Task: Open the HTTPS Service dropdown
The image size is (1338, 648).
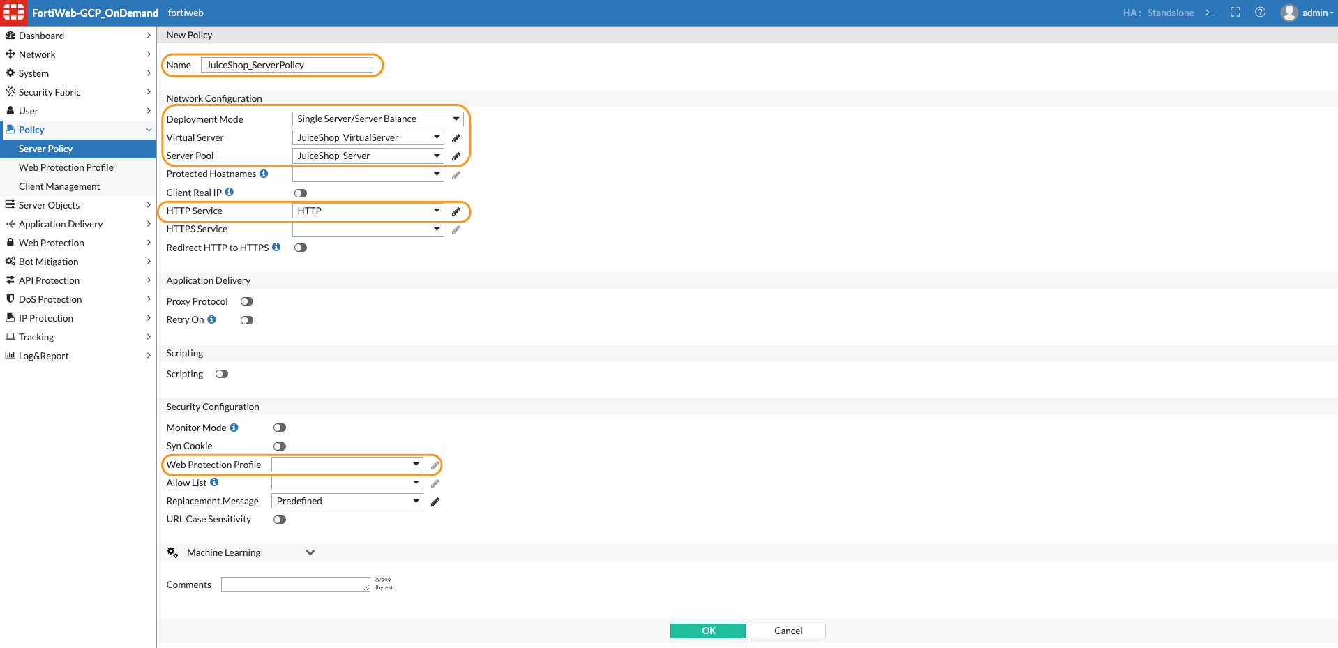Action: 368,229
